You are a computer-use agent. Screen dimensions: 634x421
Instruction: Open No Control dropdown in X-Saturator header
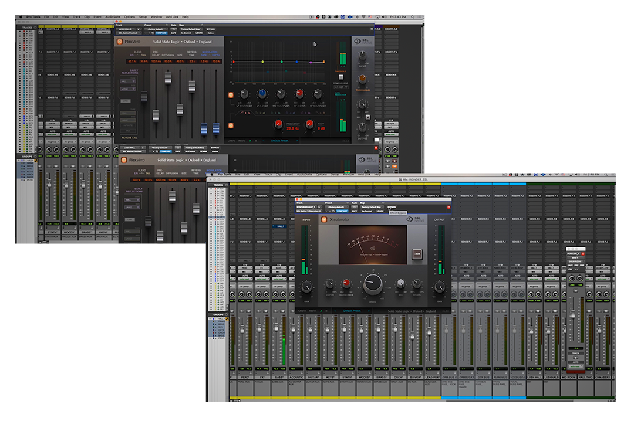click(366, 211)
